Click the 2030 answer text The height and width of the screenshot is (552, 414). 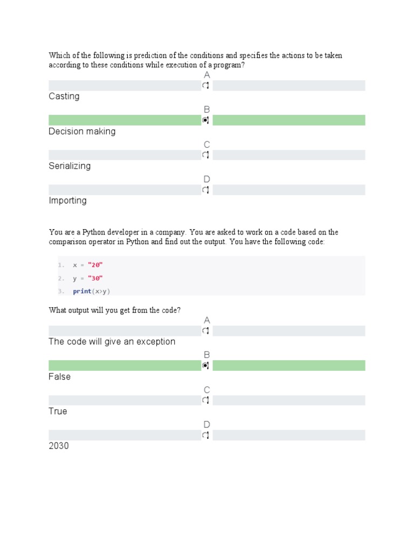pos(59,446)
